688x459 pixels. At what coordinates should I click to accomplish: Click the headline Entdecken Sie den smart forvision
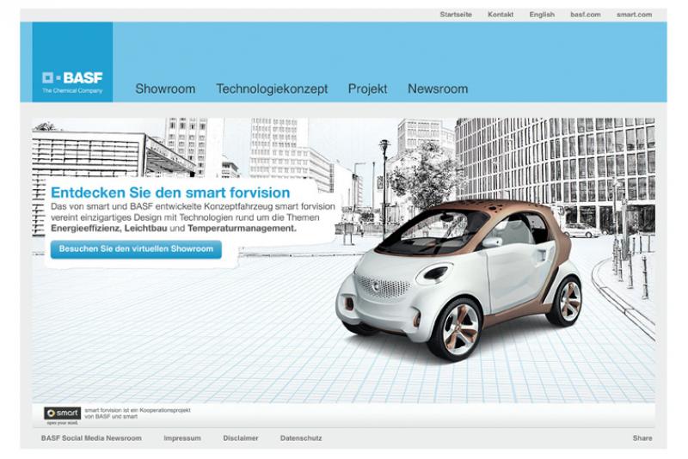pyautogui.click(x=170, y=193)
